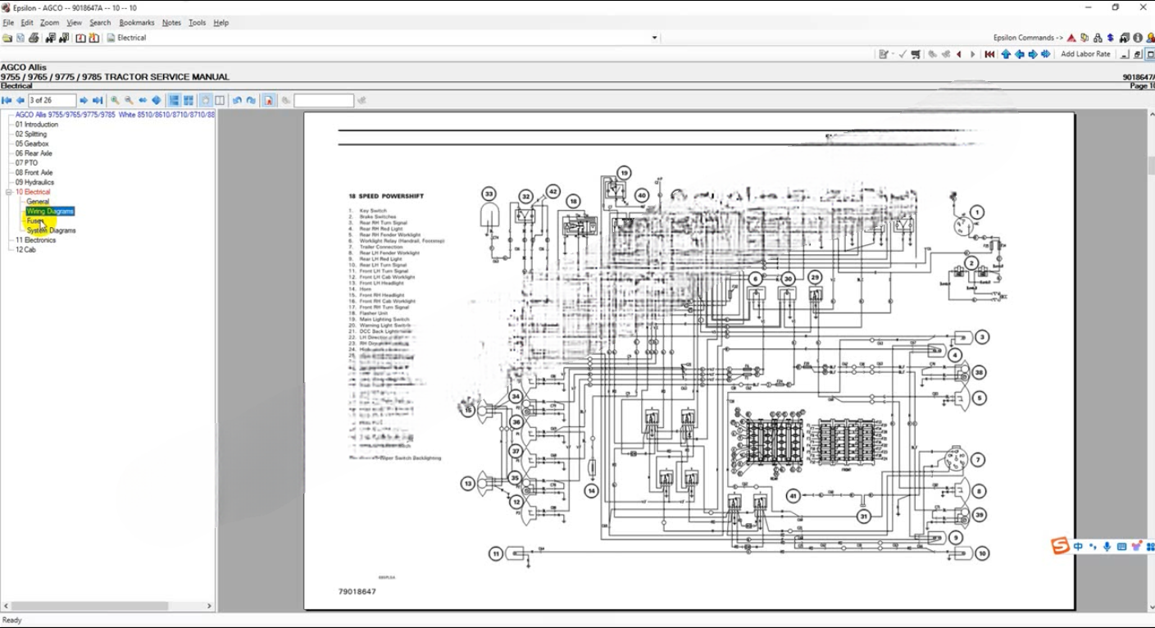Screen dimensions: 1155x628
Task: Jump to the last page of document
Action: pyautogui.click(x=98, y=101)
